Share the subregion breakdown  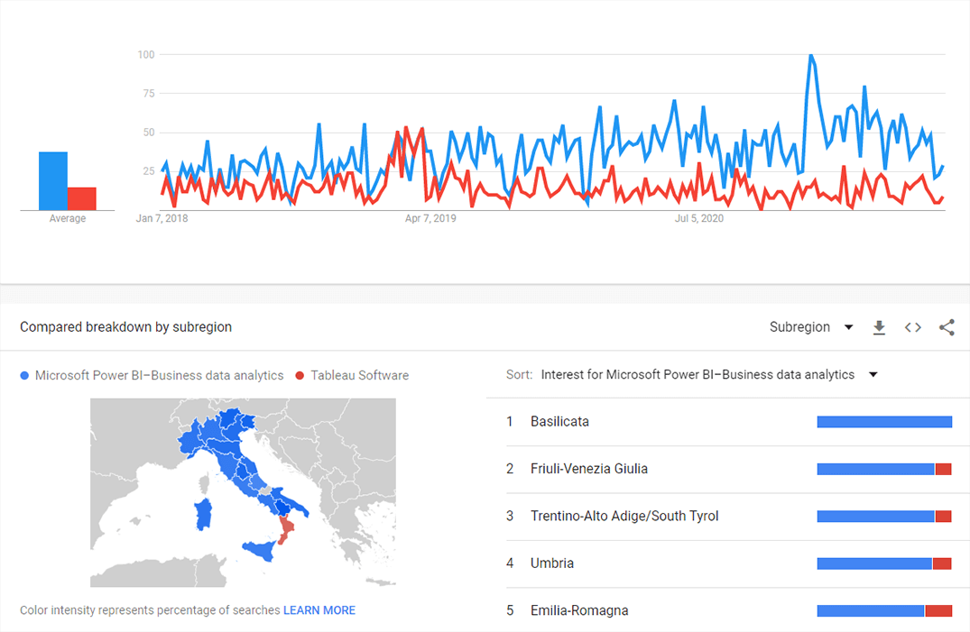point(947,327)
